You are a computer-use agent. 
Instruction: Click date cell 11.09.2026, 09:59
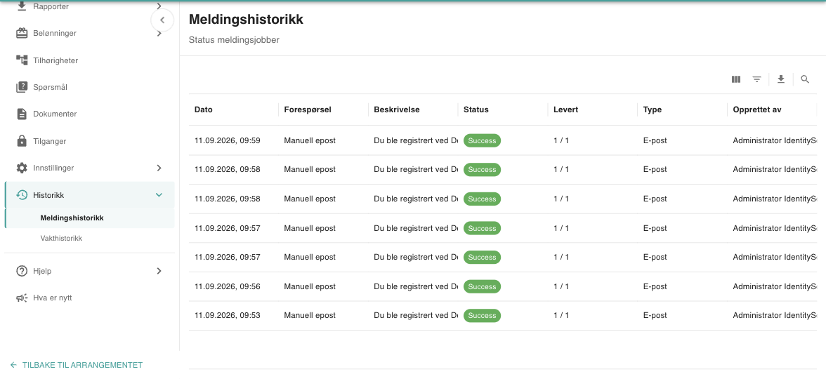[x=228, y=140]
